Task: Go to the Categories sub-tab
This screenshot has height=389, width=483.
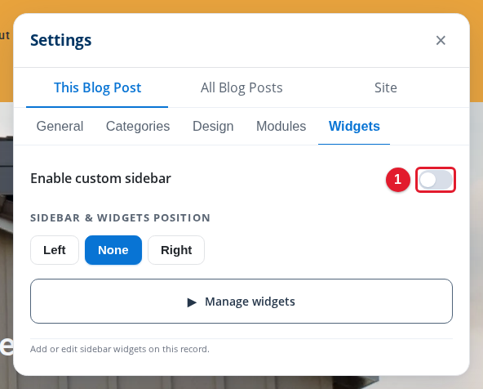Action: click(x=138, y=126)
